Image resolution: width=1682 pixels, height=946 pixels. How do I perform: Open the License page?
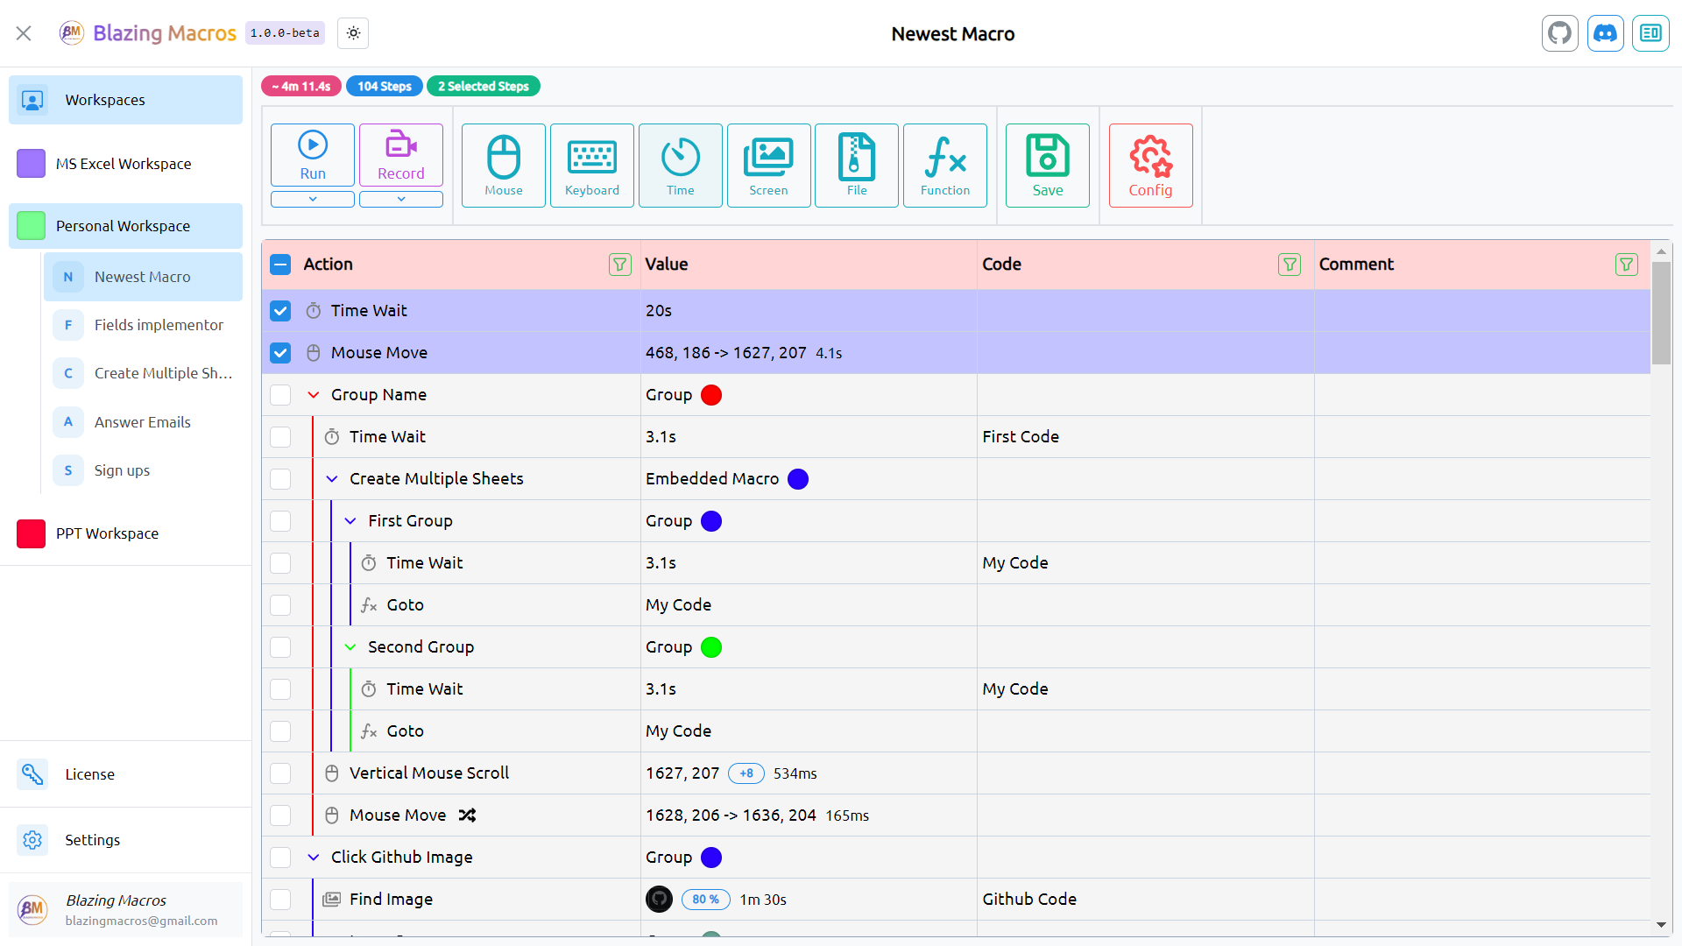[x=126, y=774]
